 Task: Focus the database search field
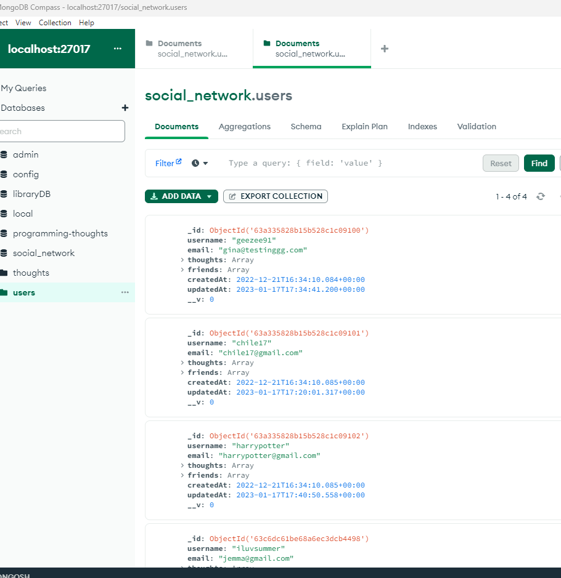click(x=62, y=131)
